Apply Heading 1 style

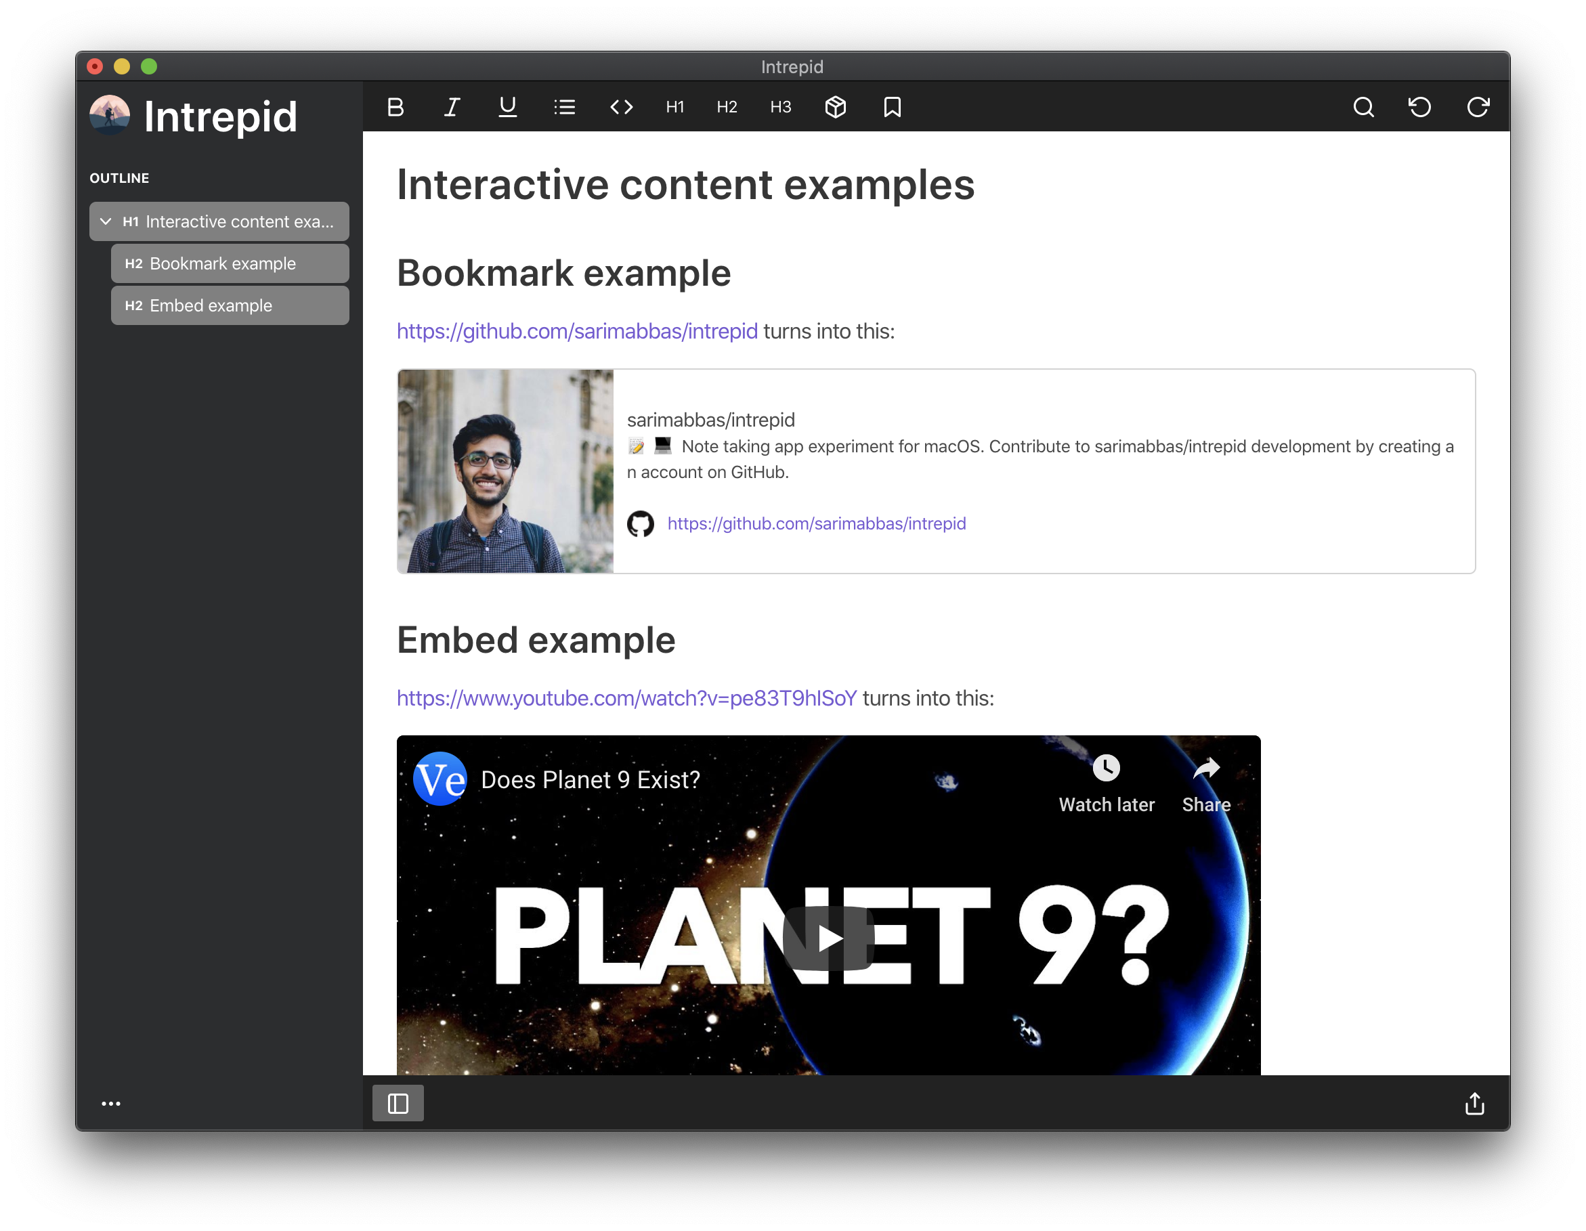tap(674, 108)
